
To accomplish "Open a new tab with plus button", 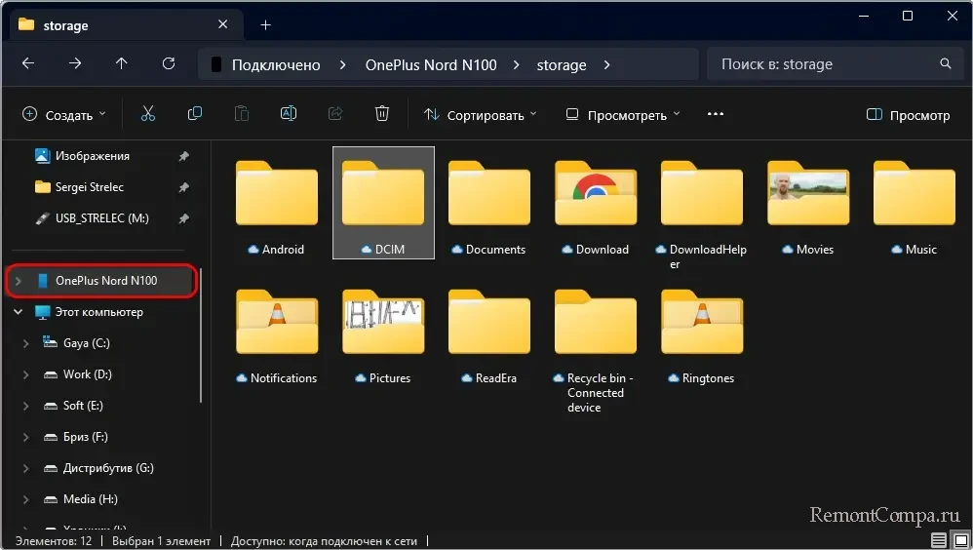I will click(265, 25).
